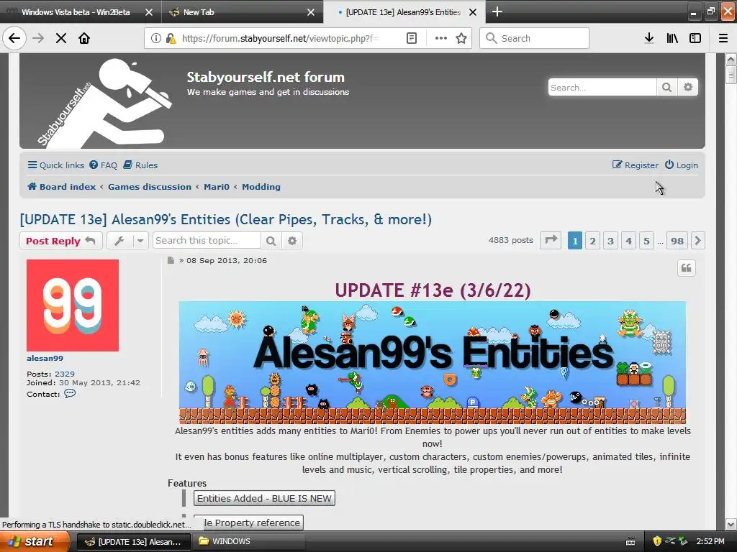Click the padlock with warning icon

tap(171, 38)
